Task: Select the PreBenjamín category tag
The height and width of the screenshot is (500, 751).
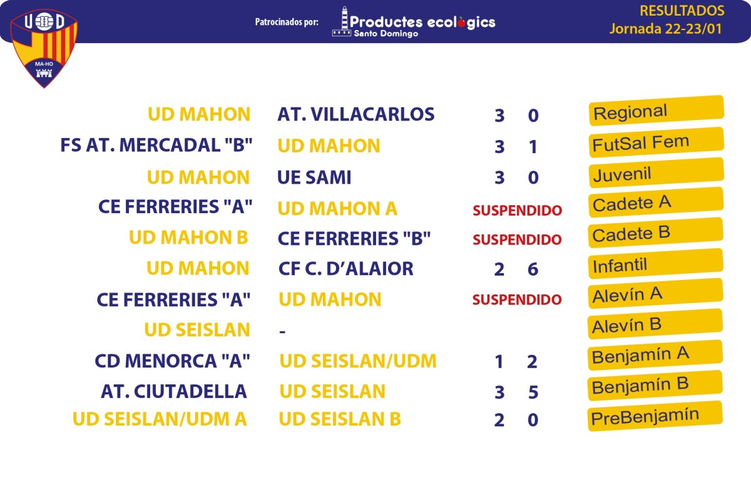Action: [x=656, y=416]
